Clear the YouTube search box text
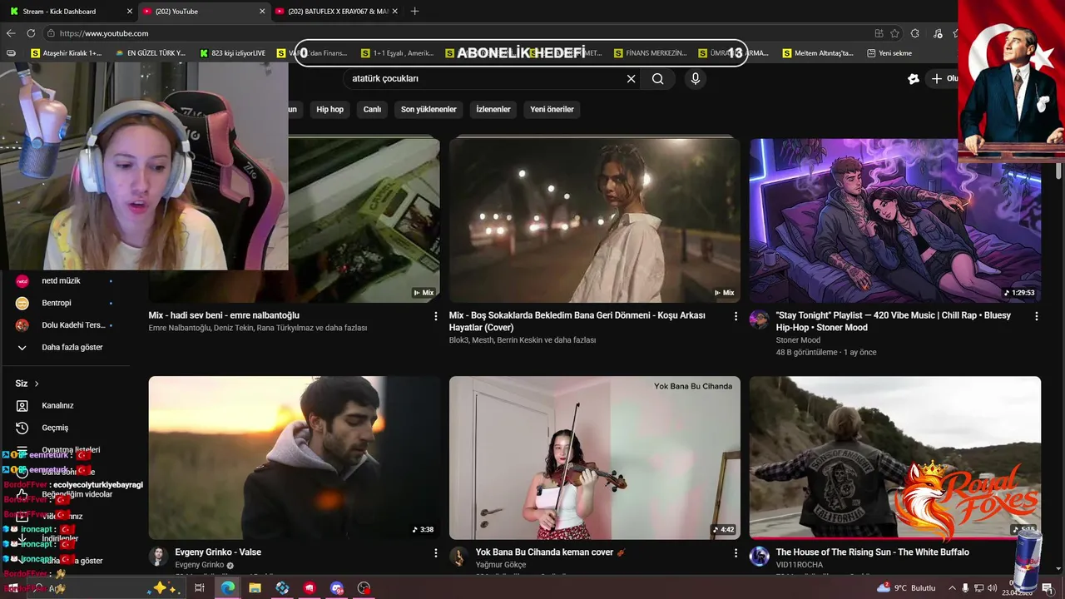Viewport: 1065px width, 599px height. point(631,79)
